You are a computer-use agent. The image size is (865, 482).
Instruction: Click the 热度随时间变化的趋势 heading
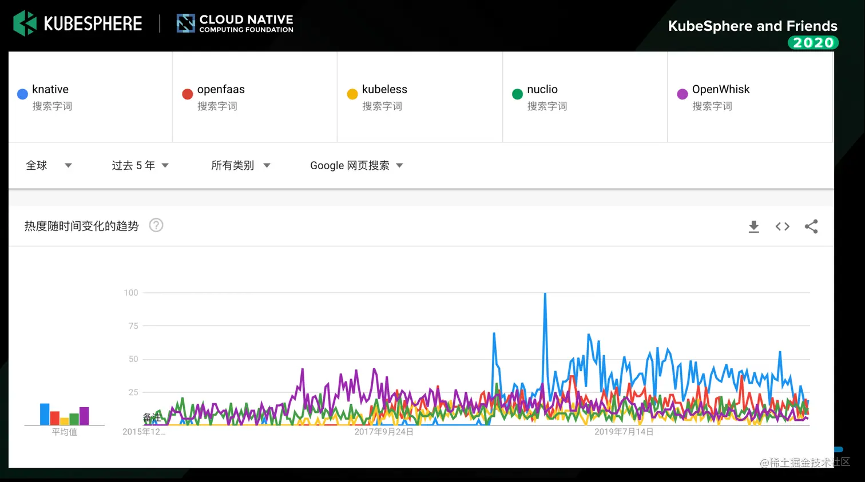[81, 226]
